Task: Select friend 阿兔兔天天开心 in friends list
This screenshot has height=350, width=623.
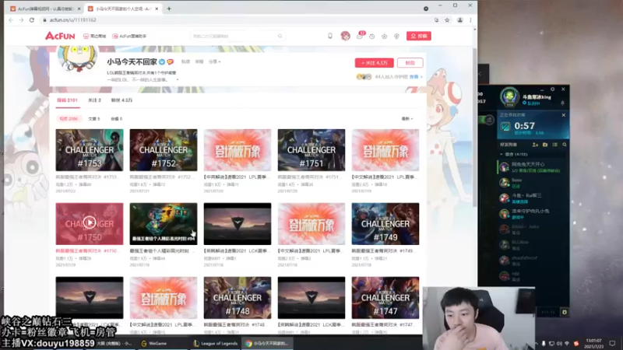Action: [533, 167]
